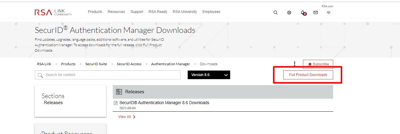The image size is (400, 134).
Task: Go to SecurID Suite breadcrumb
Action: click(x=96, y=64)
